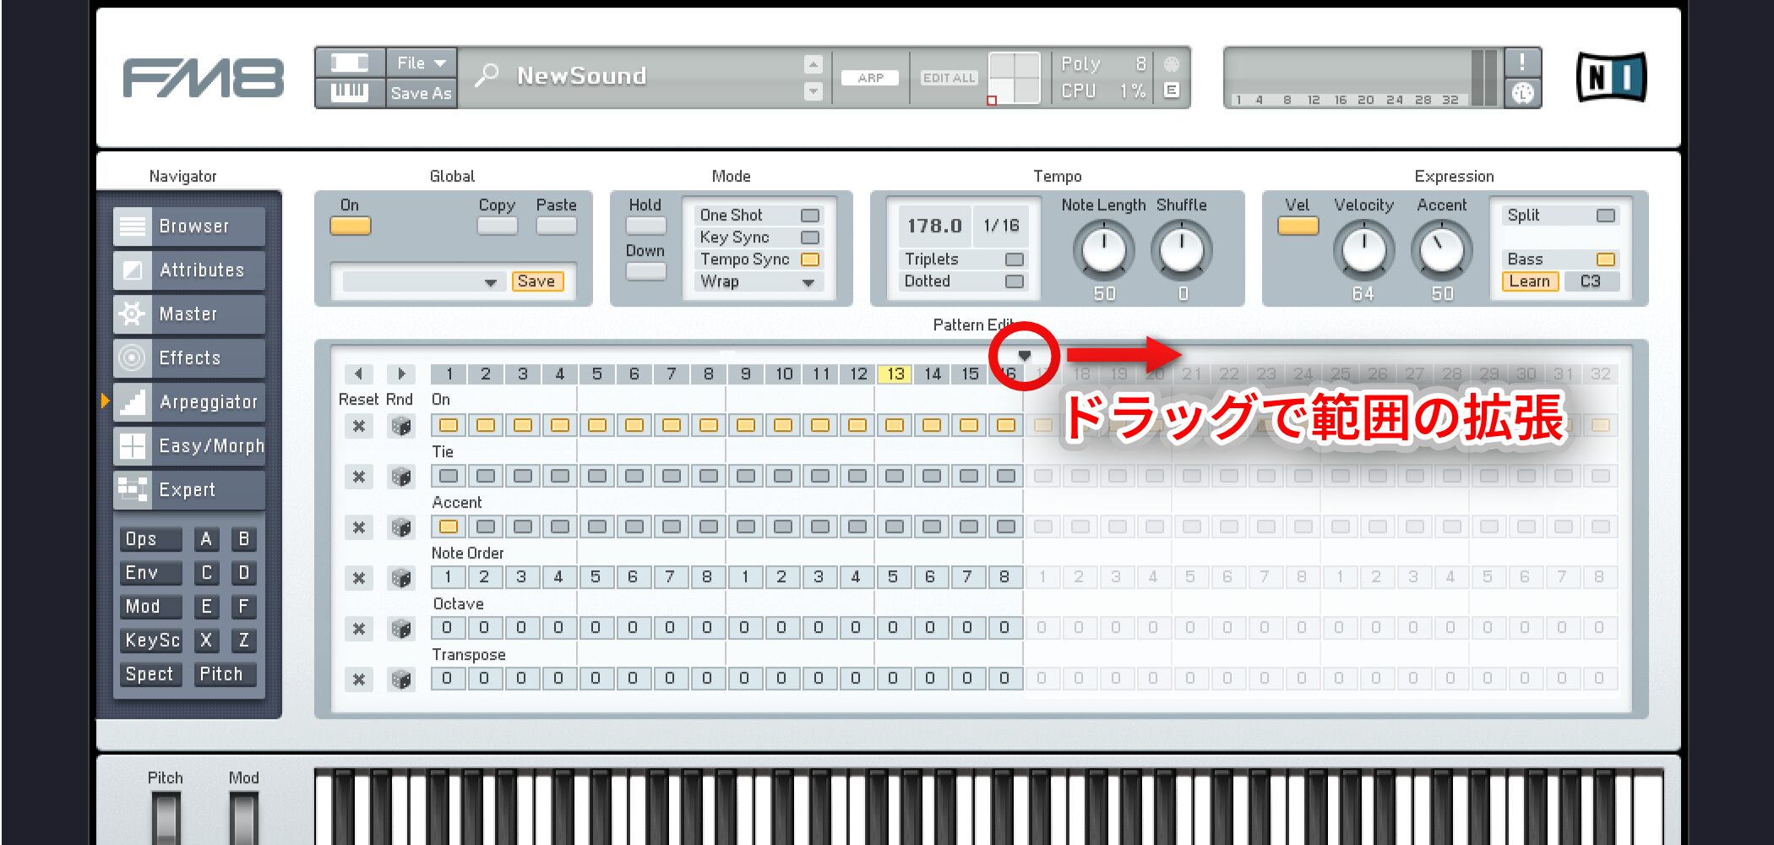Image resolution: width=1774 pixels, height=845 pixels.
Task: Open the Effects page
Action: (x=189, y=358)
